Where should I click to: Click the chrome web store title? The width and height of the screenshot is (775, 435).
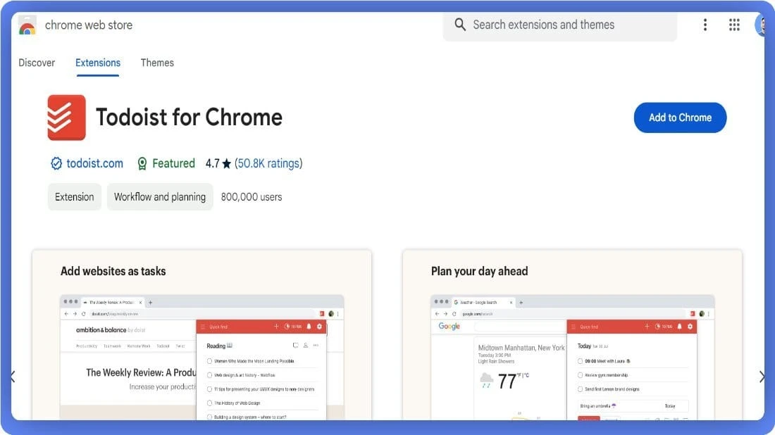pyautogui.click(x=89, y=25)
